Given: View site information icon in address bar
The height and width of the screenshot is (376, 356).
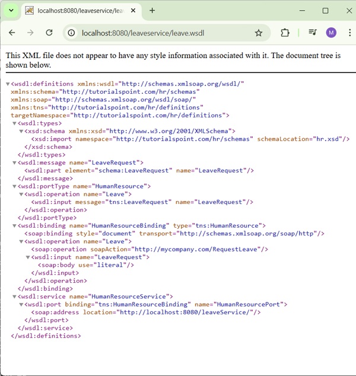Looking at the screenshot, I should 71,33.
